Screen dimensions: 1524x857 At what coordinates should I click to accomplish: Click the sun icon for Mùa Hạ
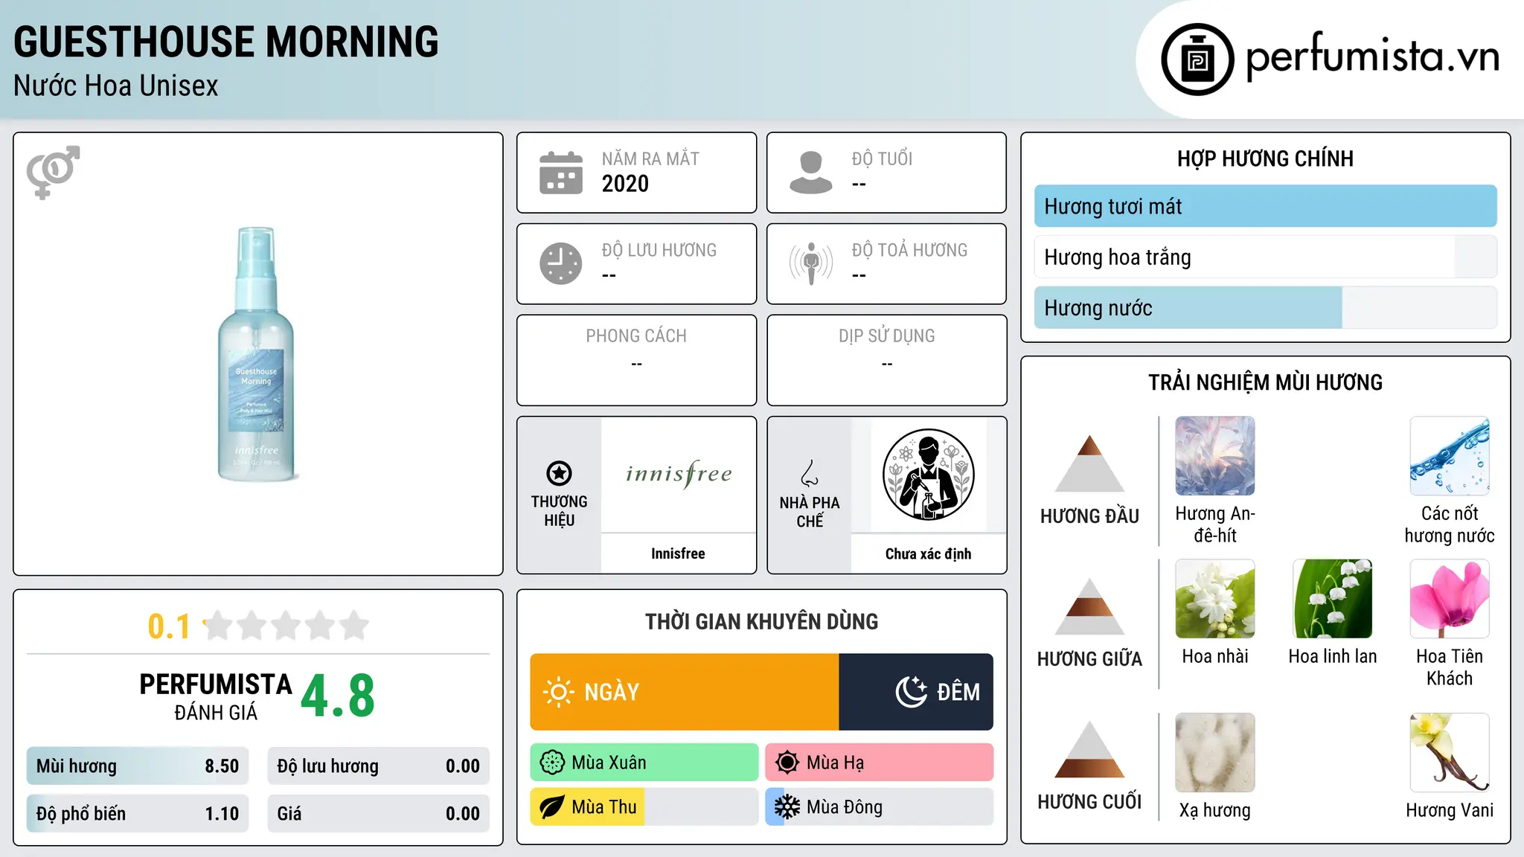point(787,763)
